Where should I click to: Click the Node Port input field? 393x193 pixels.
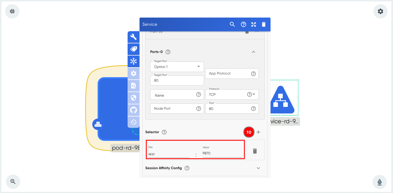(x=174, y=109)
